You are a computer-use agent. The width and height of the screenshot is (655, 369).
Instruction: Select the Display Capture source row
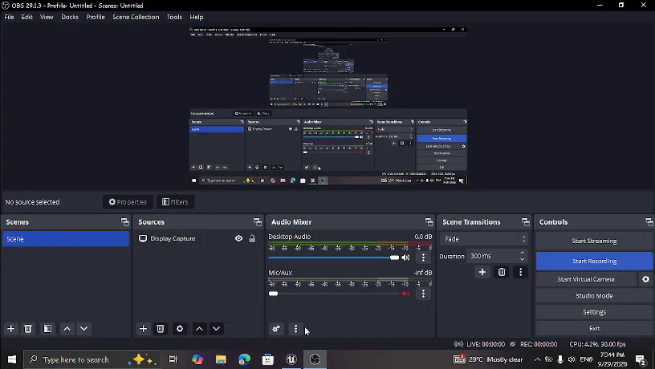tap(198, 239)
